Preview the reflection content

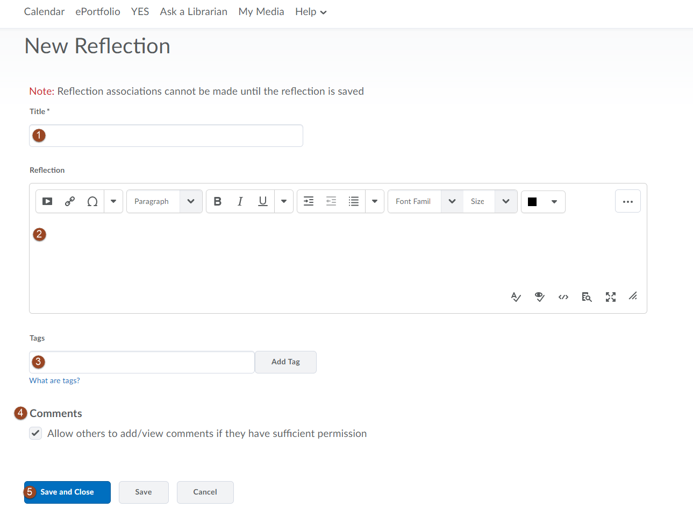pyautogui.click(x=587, y=297)
